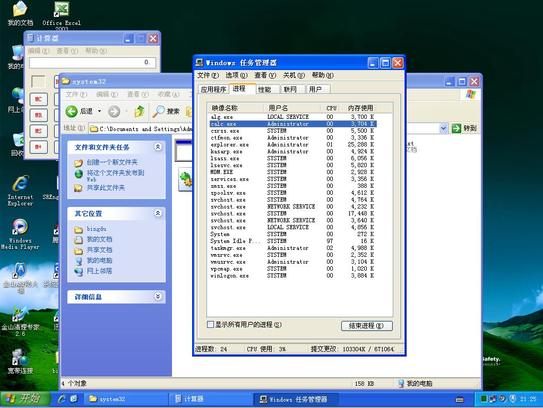Collapse the 文件和文件夹任务 panel
Viewport: 543px width, 408px height.
pos(158,147)
